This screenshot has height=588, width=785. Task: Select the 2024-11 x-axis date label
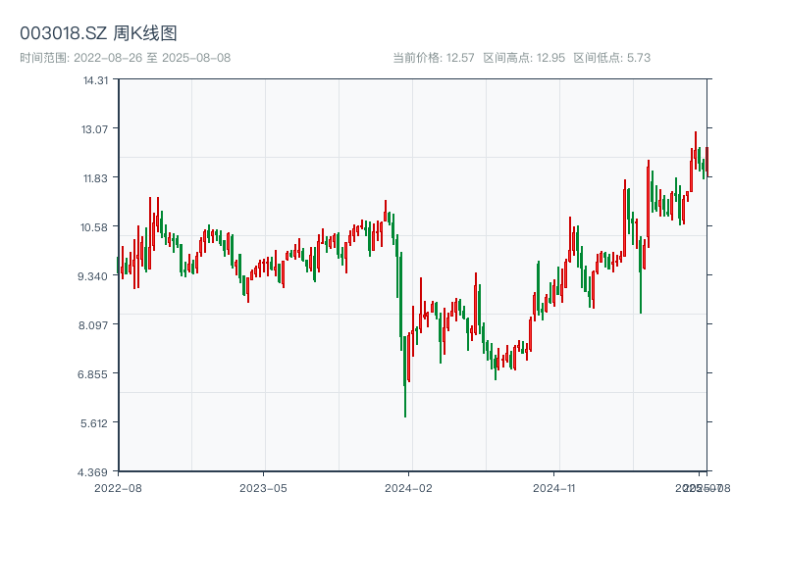pos(554,487)
